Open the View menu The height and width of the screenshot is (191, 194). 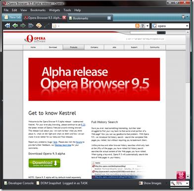[24, 10]
